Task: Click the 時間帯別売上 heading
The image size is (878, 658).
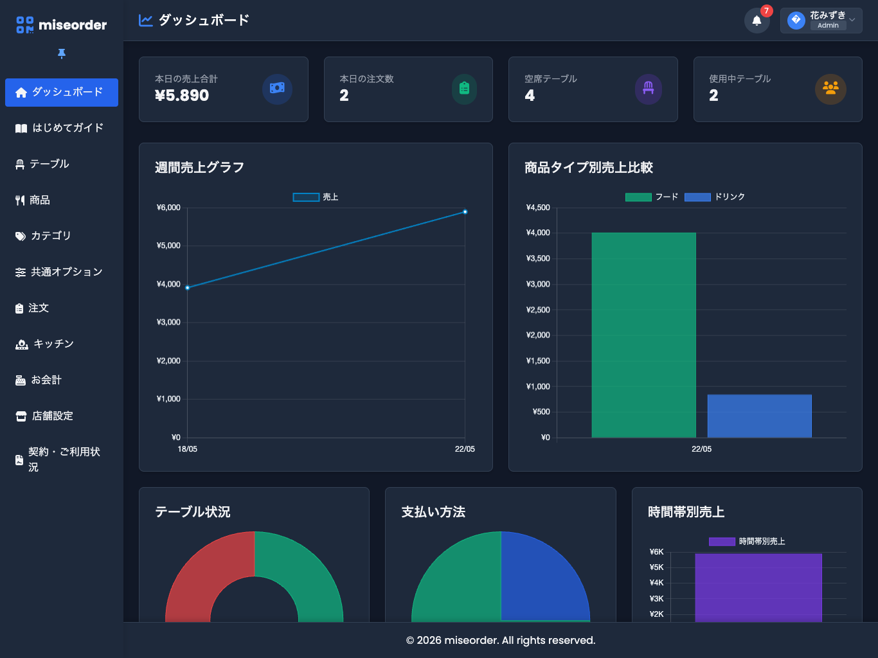Action: click(686, 512)
